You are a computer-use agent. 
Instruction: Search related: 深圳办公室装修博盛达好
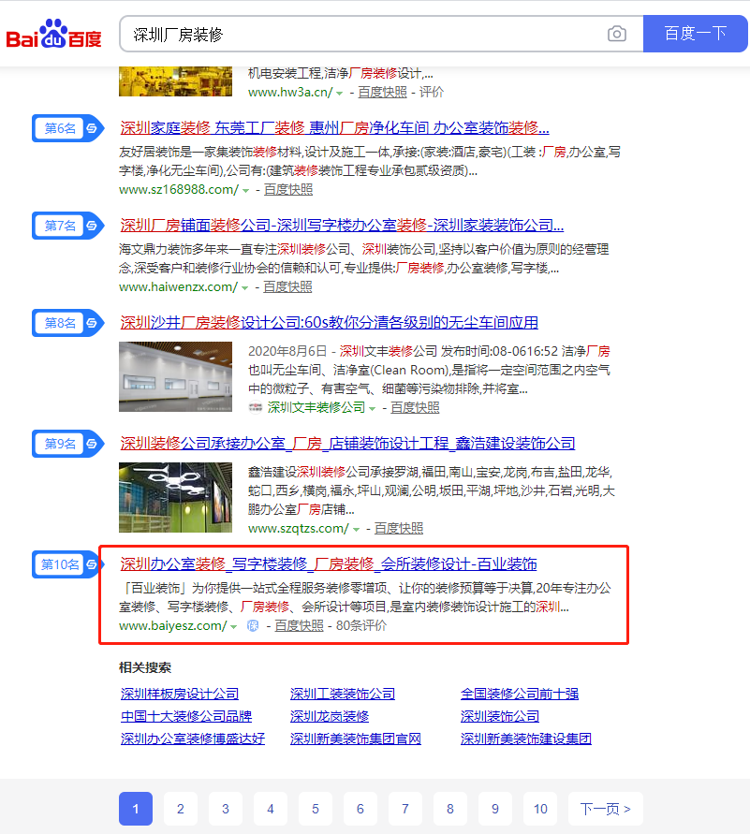(x=193, y=739)
